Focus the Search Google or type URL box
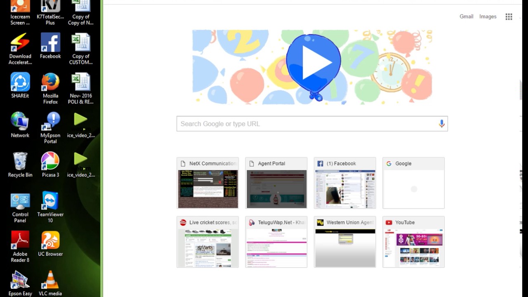The height and width of the screenshot is (297, 528). (x=312, y=124)
